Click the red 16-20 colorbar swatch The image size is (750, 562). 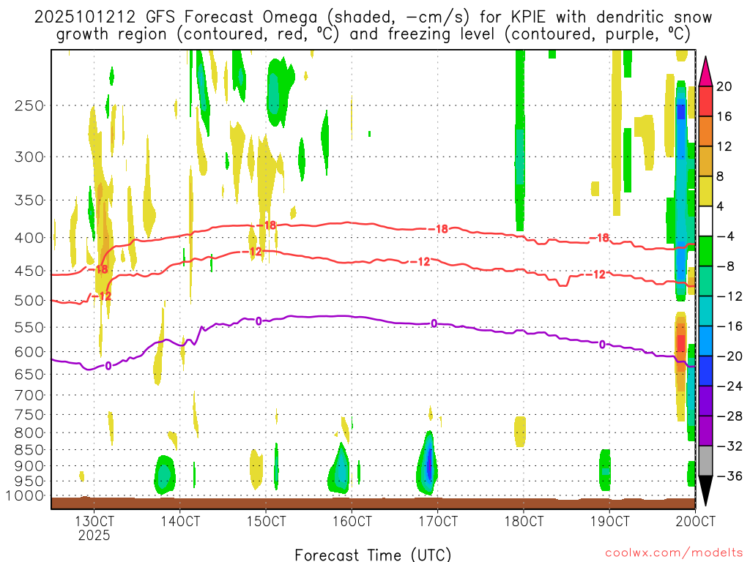tap(705, 101)
